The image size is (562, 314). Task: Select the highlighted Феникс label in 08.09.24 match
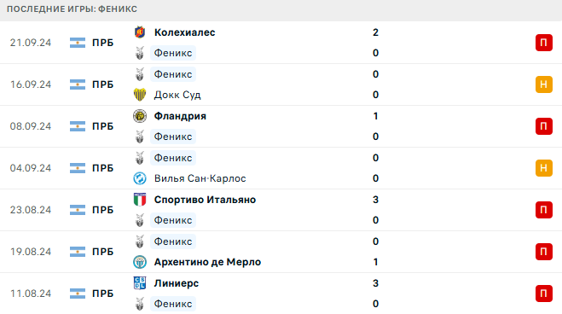click(x=173, y=137)
